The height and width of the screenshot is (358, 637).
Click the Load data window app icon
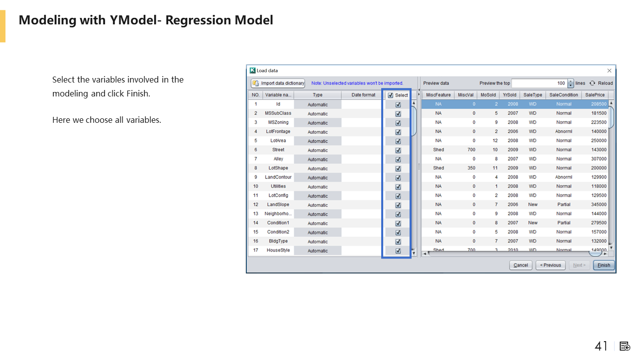pos(252,71)
